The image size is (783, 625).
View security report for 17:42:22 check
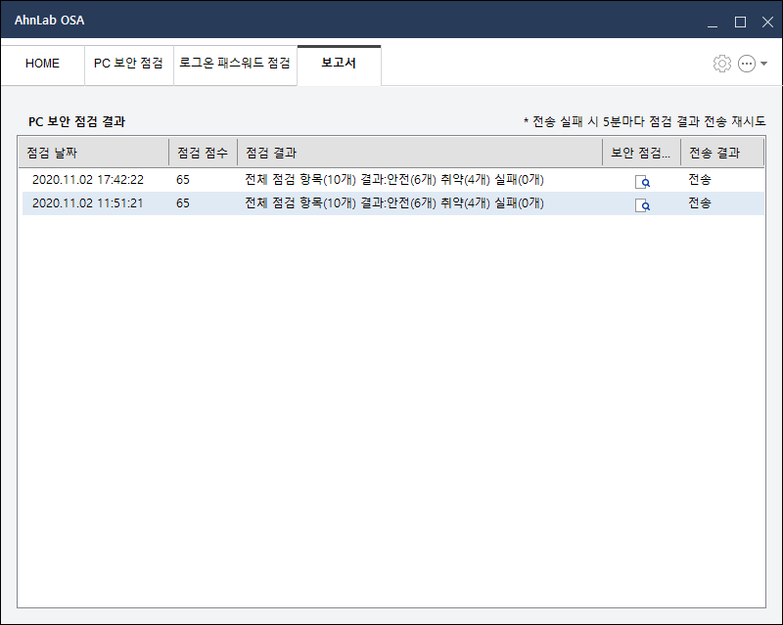click(x=642, y=182)
